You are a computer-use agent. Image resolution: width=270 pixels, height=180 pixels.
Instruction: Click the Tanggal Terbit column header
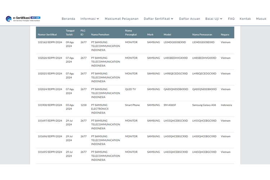pyautogui.click(x=70, y=32)
